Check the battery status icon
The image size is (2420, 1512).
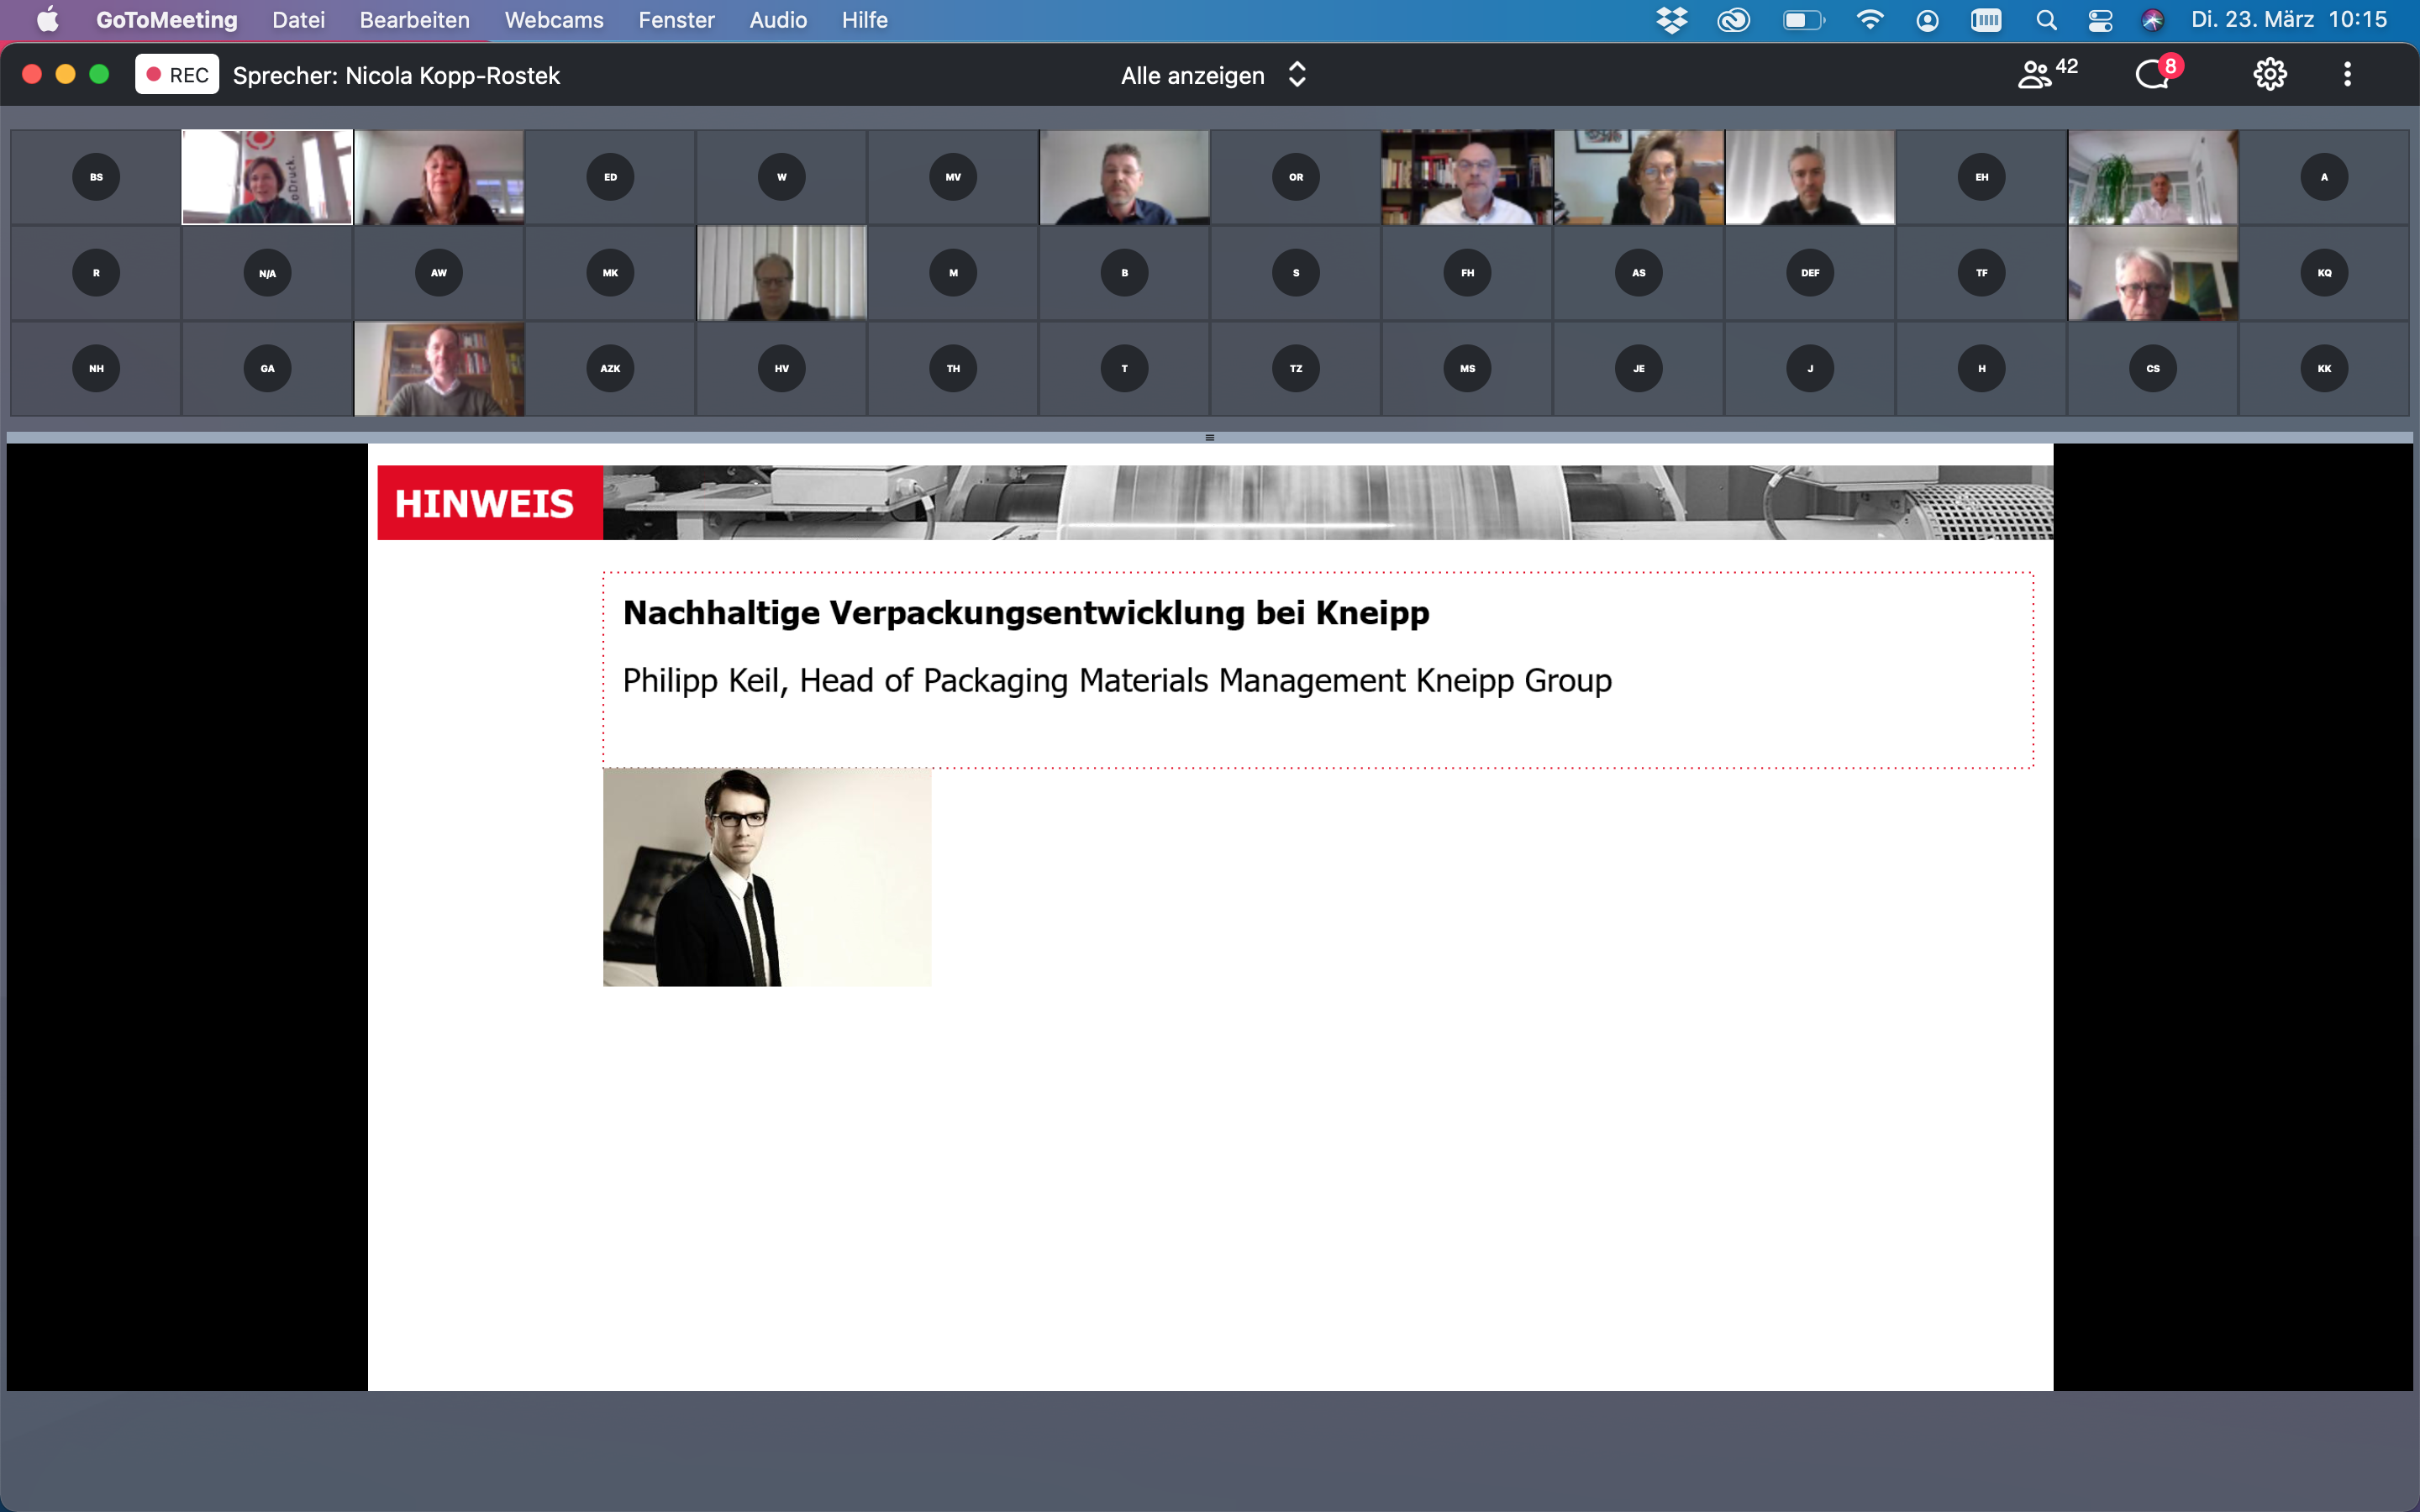(x=1804, y=20)
